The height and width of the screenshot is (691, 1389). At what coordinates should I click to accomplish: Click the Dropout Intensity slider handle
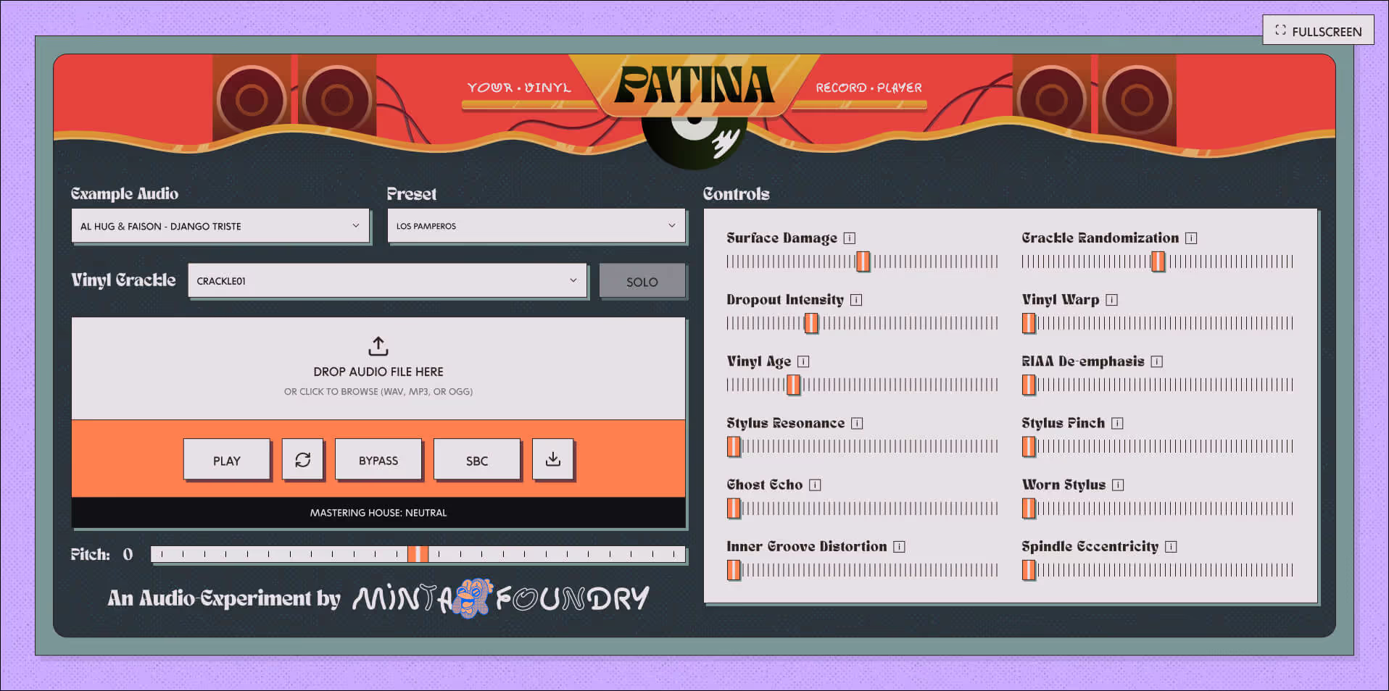811,323
